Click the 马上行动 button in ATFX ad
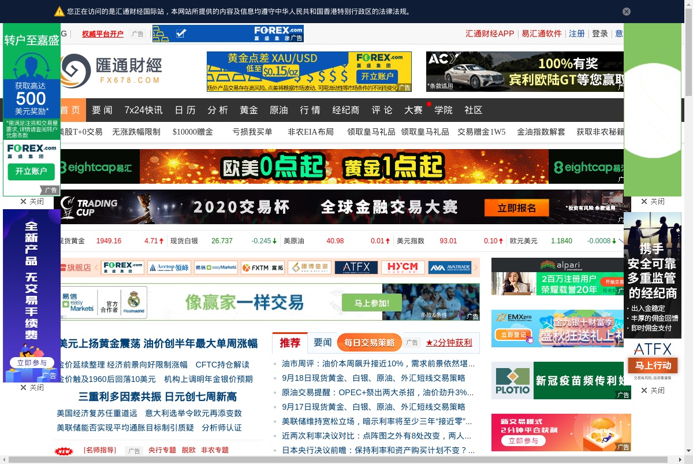Viewport: 693px width, 464px height. point(653,365)
